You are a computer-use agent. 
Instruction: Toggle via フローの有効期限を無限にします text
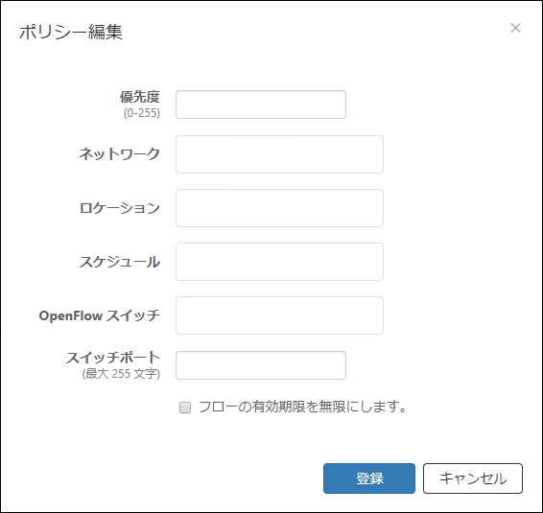click(302, 407)
